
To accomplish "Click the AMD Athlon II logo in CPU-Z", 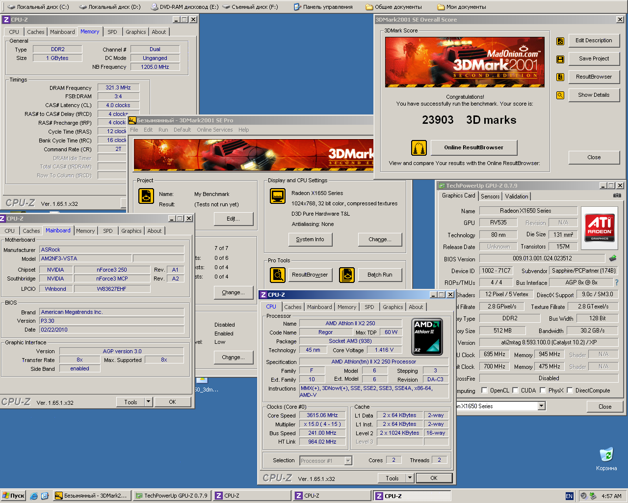I will click(427, 337).
